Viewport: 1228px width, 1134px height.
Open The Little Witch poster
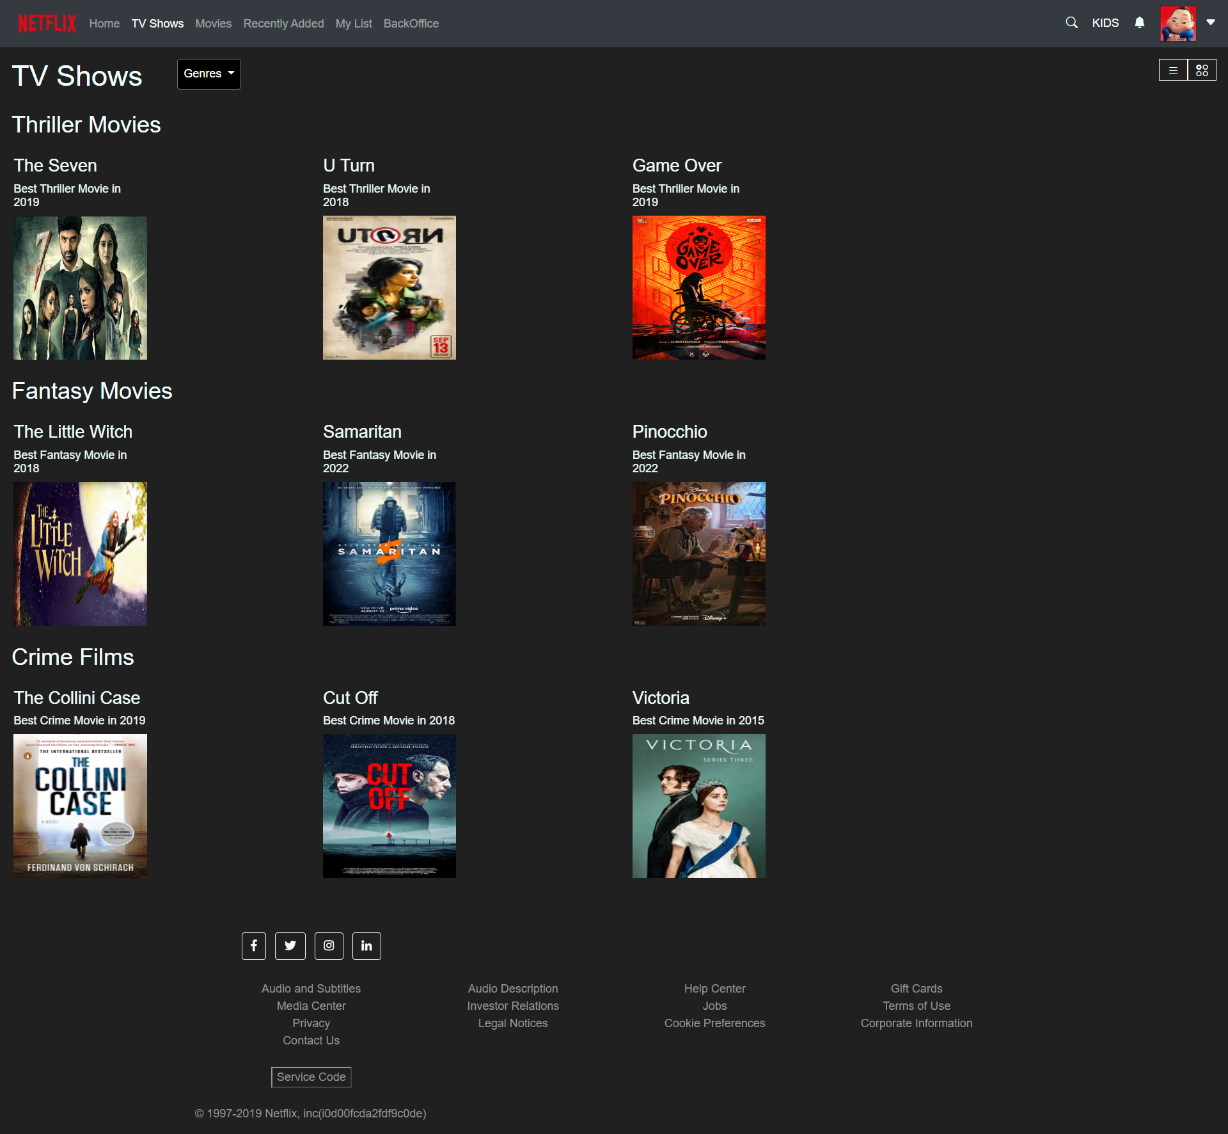pyautogui.click(x=80, y=554)
